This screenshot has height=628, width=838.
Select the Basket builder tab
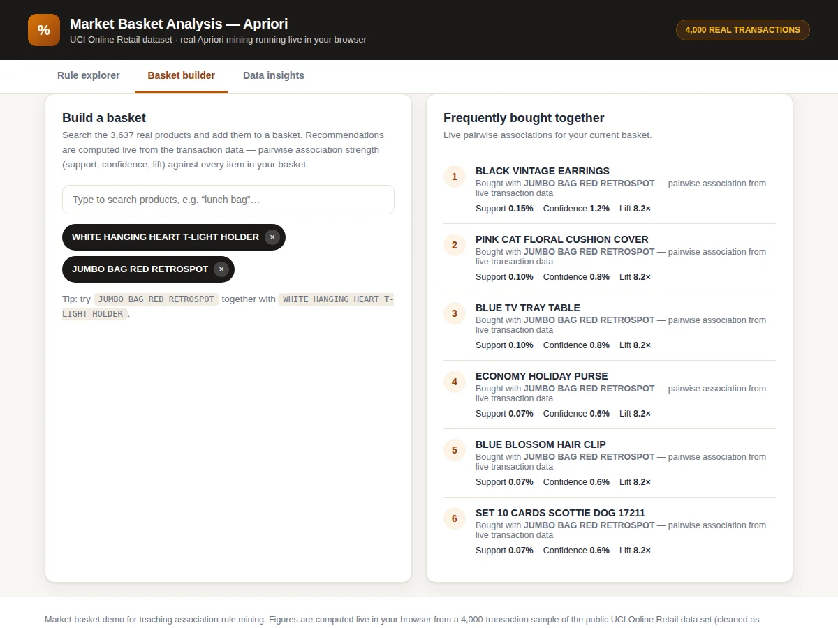coord(182,75)
